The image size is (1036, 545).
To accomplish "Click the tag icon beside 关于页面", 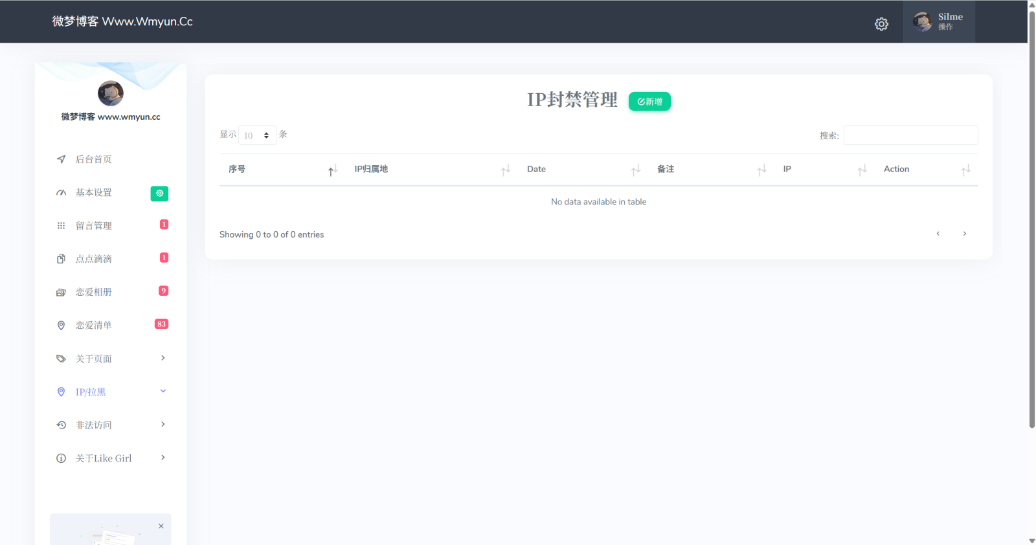I will pos(61,359).
